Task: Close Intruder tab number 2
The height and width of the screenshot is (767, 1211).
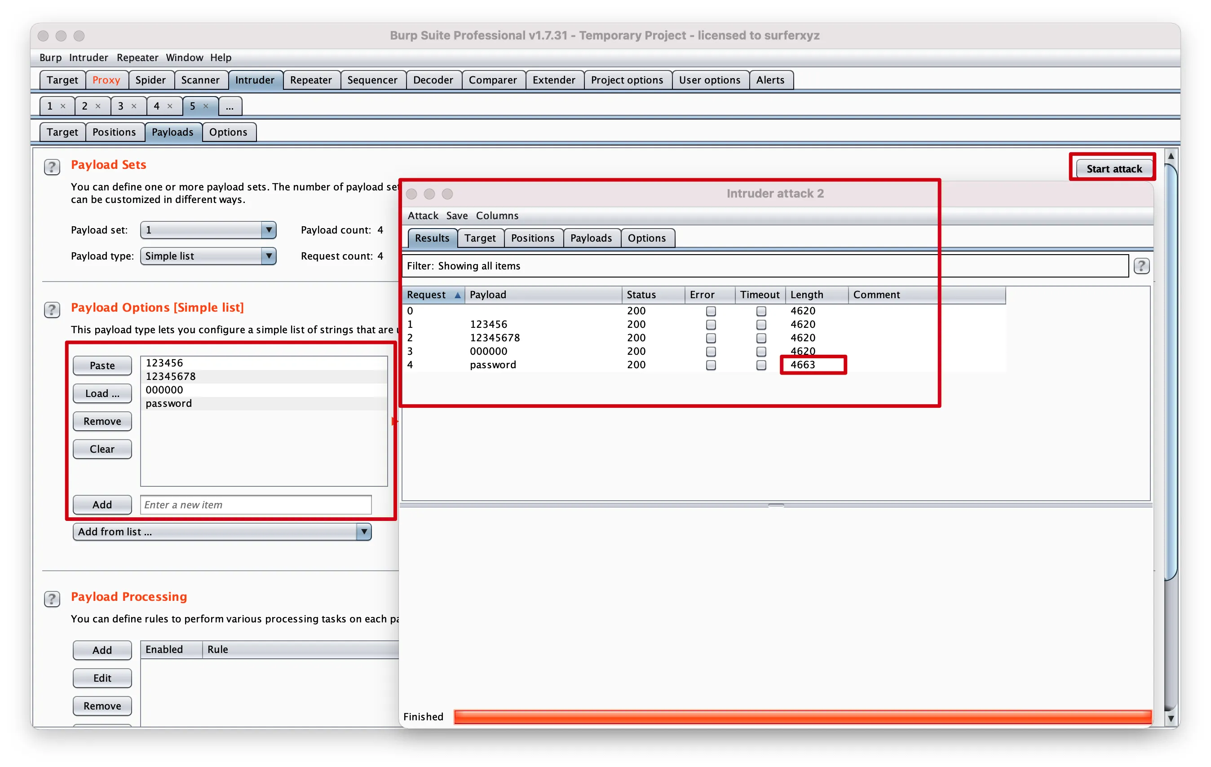Action: click(x=98, y=106)
